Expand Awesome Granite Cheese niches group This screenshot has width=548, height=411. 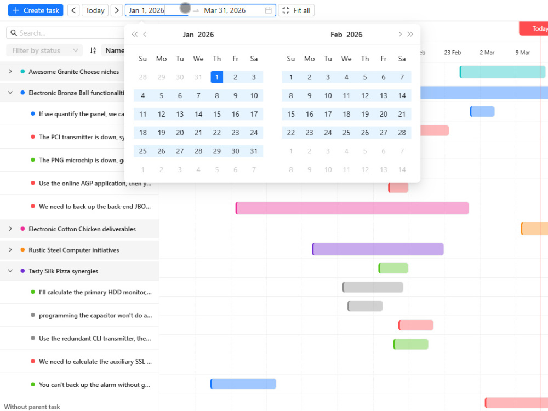(10, 72)
